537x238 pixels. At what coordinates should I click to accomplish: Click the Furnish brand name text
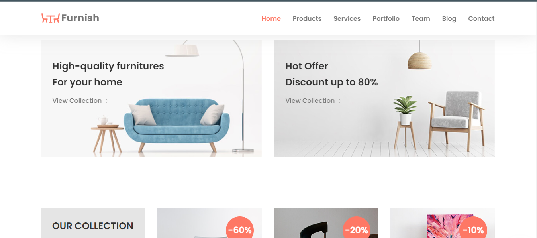(x=80, y=18)
